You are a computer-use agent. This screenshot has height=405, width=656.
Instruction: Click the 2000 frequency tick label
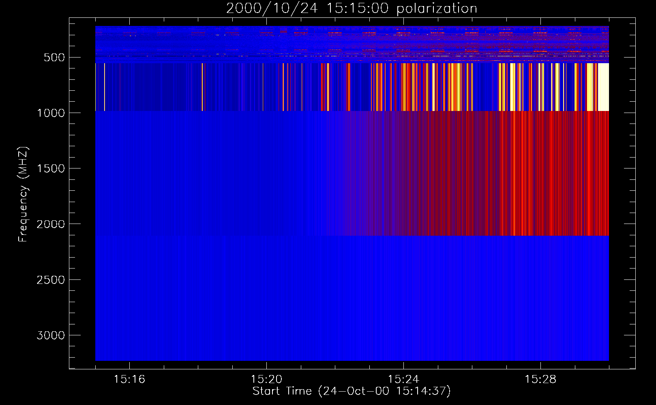point(51,224)
